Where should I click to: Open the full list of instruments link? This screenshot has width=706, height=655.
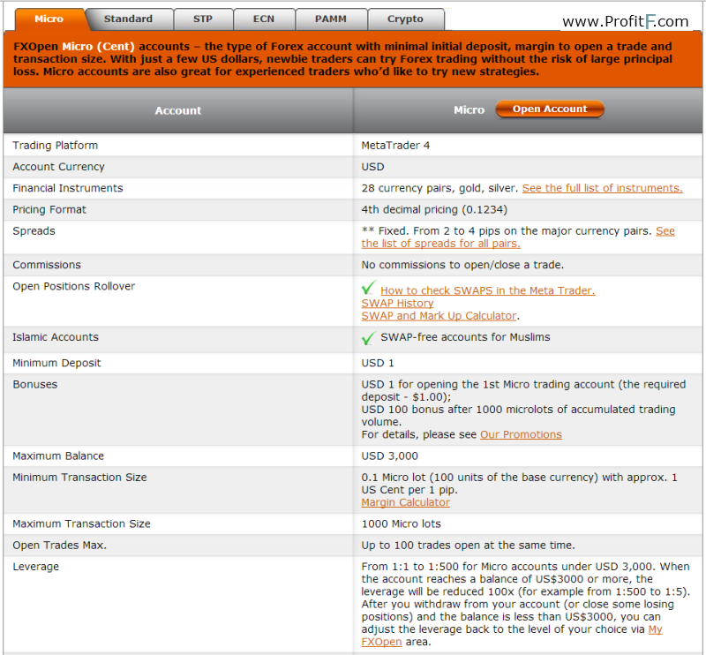coord(603,188)
